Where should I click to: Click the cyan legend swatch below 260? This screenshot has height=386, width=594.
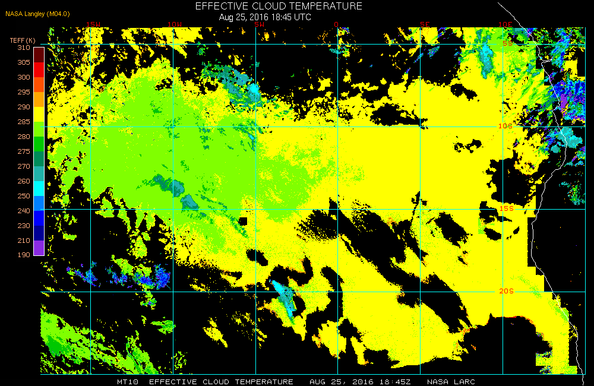pyautogui.click(x=39, y=188)
